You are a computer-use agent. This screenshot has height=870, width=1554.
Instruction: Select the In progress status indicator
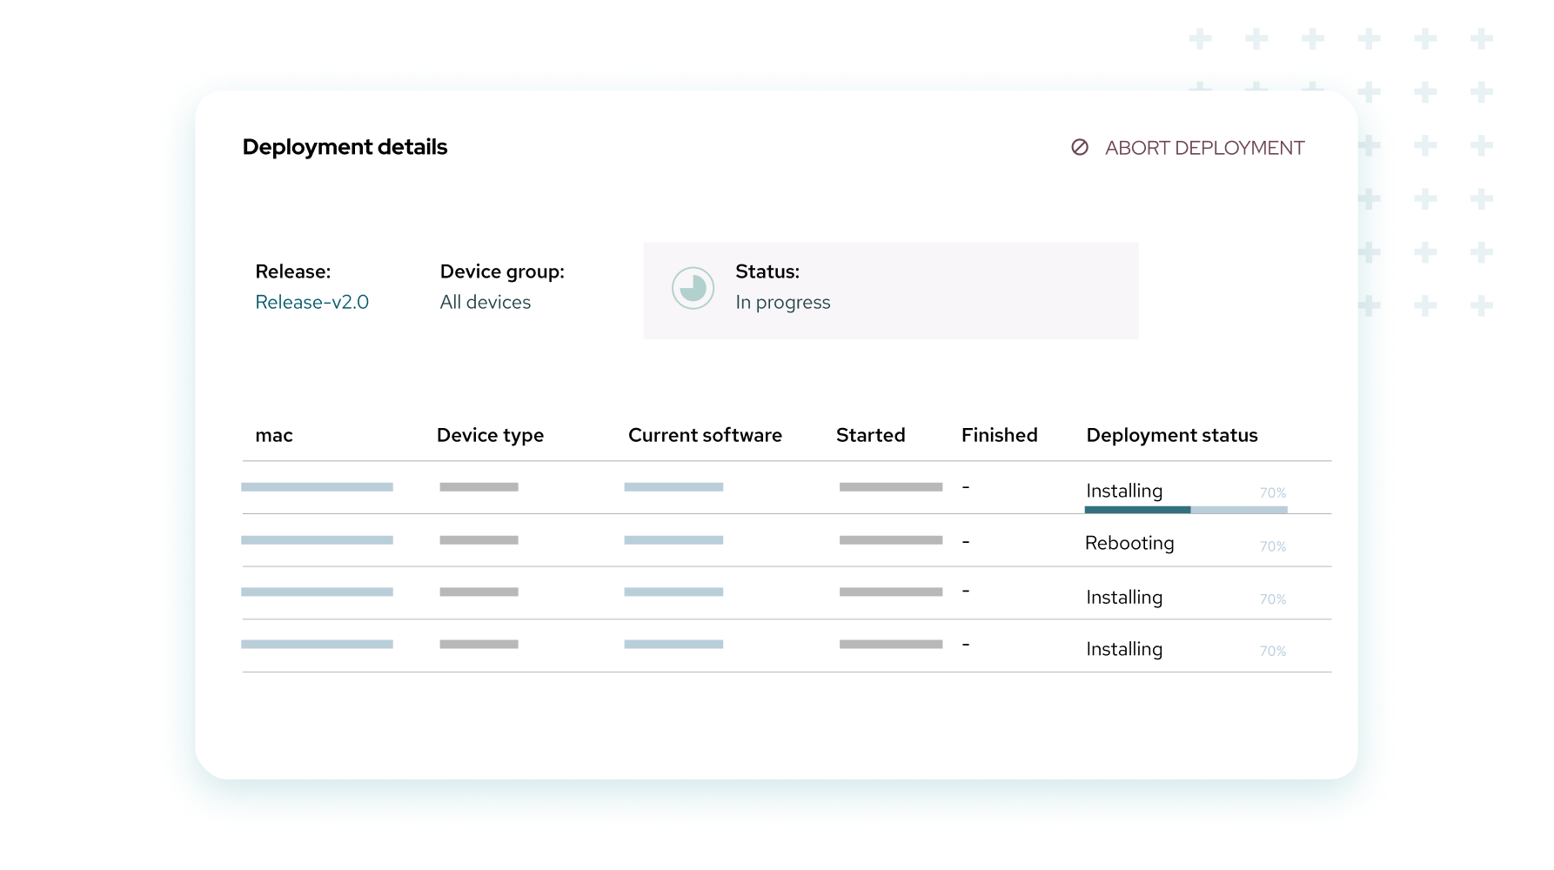782,302
